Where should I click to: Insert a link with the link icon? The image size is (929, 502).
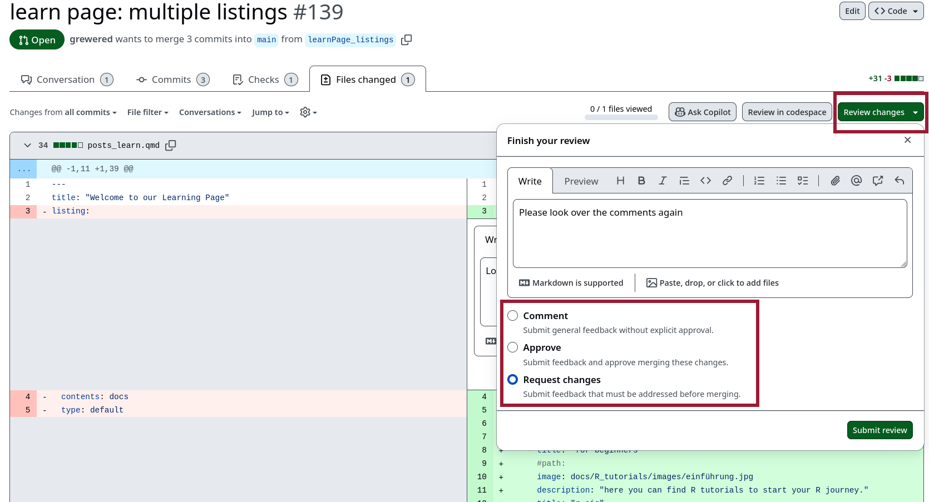tap(727, 181)
